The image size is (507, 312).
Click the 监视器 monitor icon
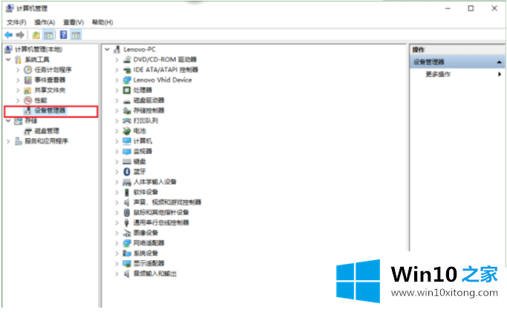coord(127,152)
